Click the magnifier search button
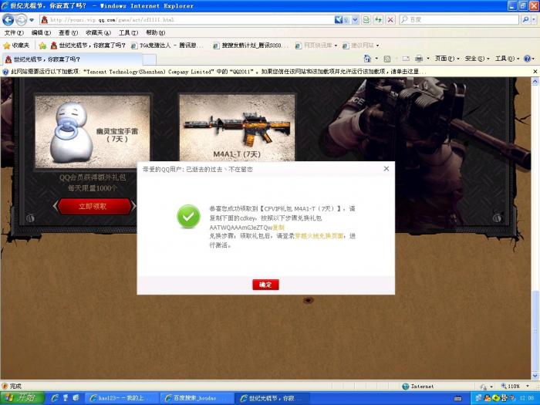 coord(525,19)
